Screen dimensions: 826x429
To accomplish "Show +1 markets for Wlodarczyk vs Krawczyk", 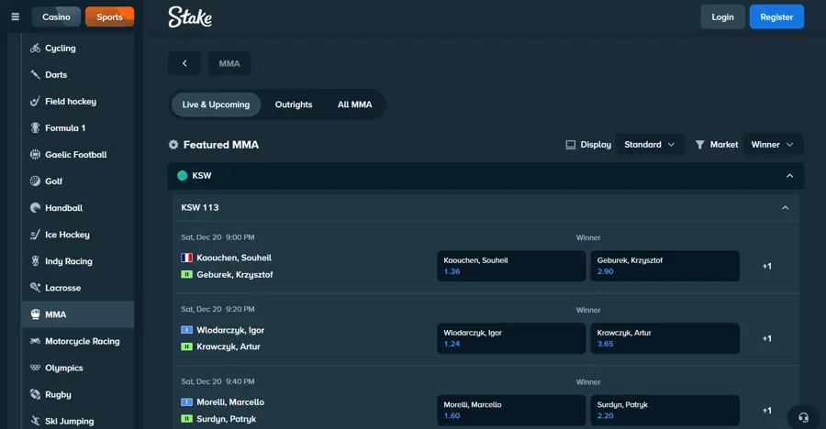I will point(767,338).
